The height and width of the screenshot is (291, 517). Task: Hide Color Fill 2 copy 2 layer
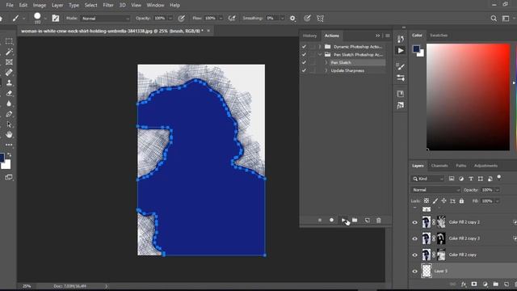click(414, 222)
